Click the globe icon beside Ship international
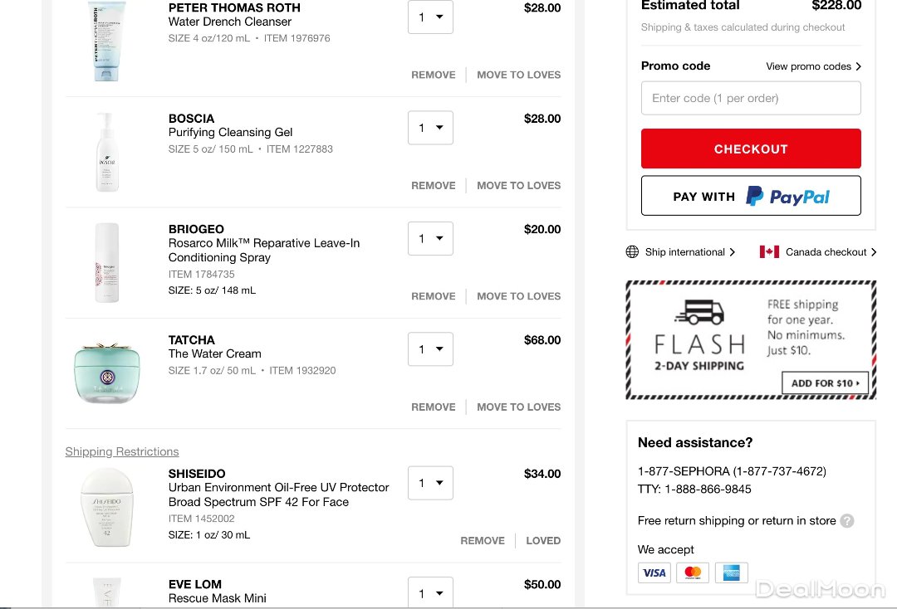 632,252
